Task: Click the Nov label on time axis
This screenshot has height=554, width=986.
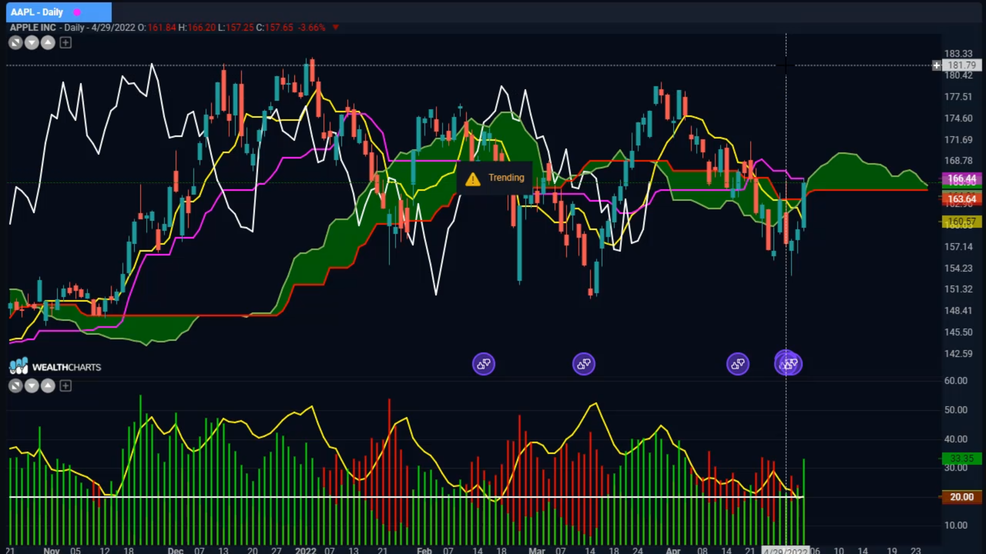Action: pos(51,550)
